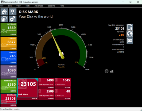Rerun the Disk Sequential Read test
142x111 pixels.
point(51,87)
